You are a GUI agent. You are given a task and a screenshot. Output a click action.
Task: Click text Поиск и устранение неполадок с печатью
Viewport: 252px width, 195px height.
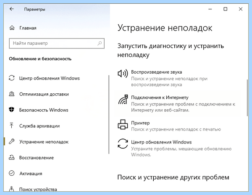(x=176, y=129)
